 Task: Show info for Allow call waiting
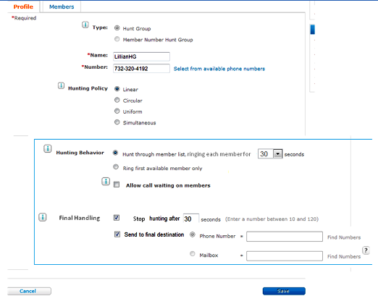click(106, 182)
